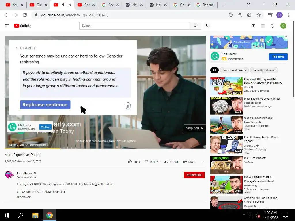The image size is (295, 221).
Task: Share the video
Action: [171, 162]
